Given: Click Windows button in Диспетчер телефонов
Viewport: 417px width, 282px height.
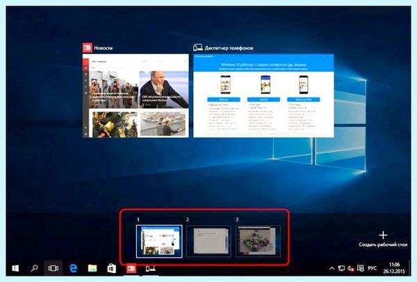Looking at the screenshot, I should pos(224,99).
